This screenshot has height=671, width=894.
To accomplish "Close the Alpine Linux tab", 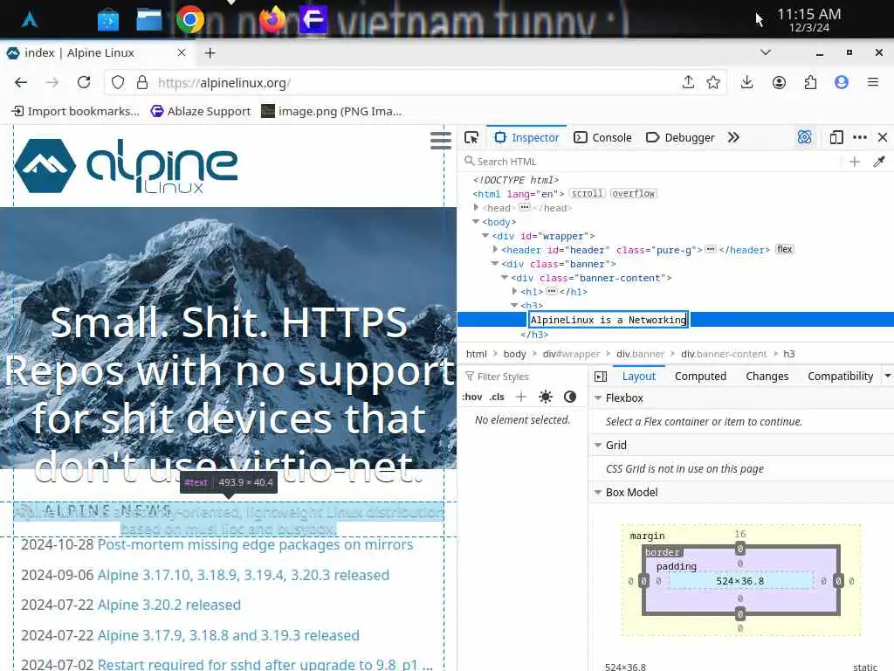I will point(182,52).
